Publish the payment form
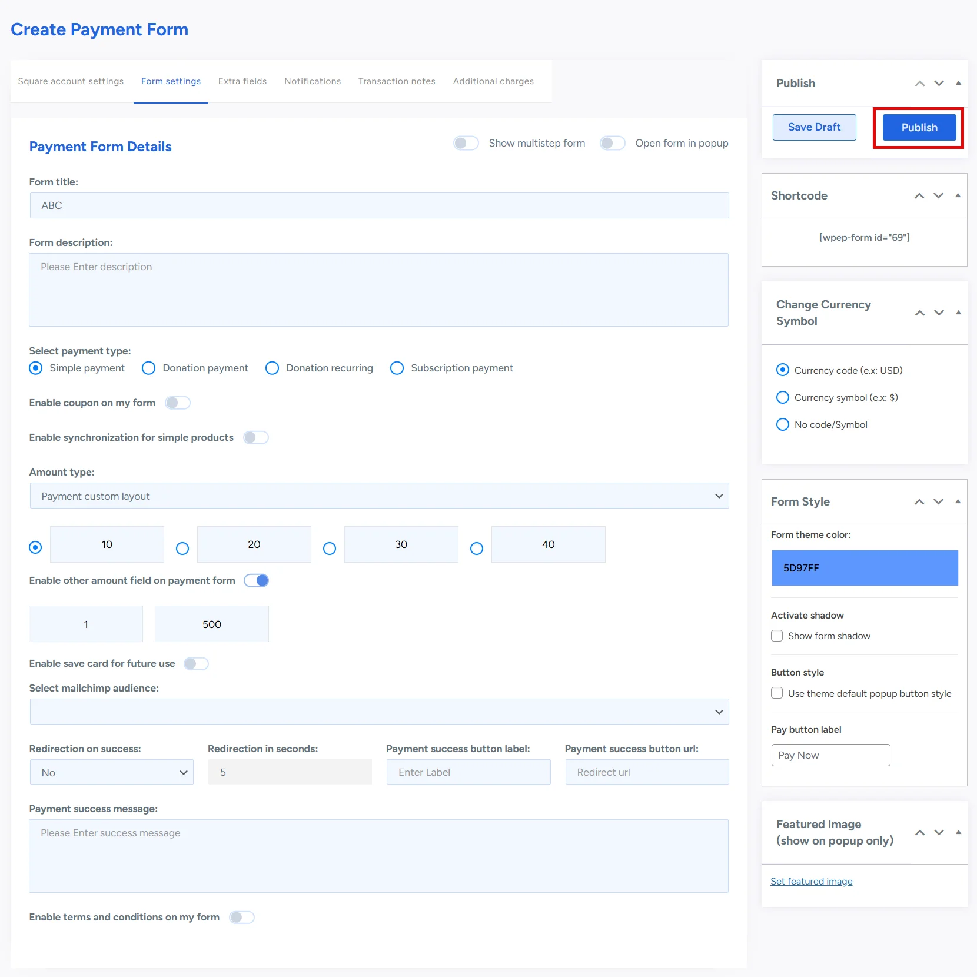 click(x=919, y=128)
